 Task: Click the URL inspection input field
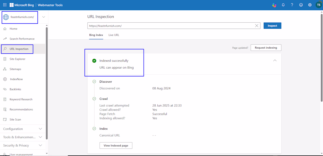170,26
